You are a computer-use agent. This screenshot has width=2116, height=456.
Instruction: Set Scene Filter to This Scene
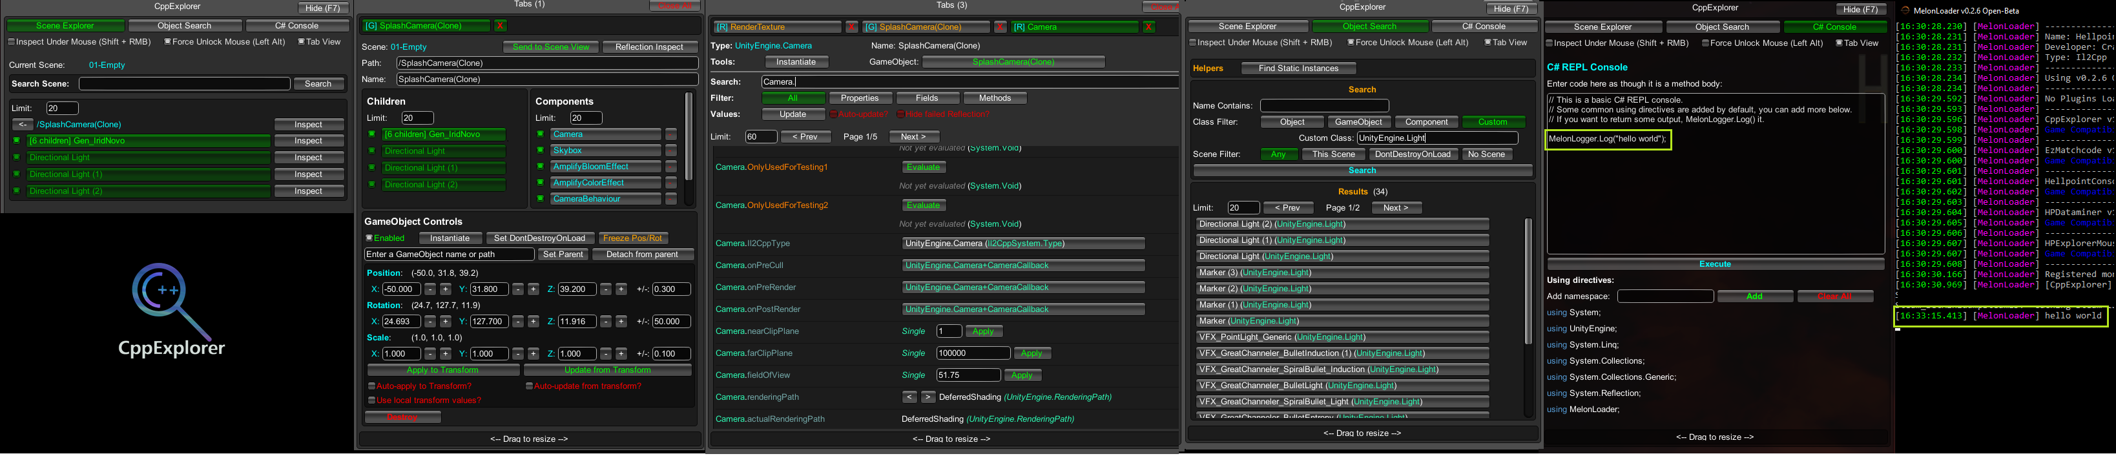(1333, 155)
